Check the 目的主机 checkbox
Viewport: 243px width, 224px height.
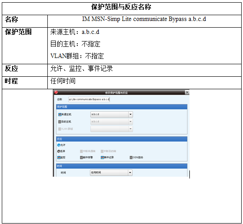pyautogui.click(x=60, y=122)
